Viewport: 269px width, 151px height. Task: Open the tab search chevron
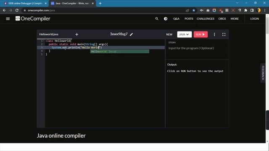[x=237, y=3]
